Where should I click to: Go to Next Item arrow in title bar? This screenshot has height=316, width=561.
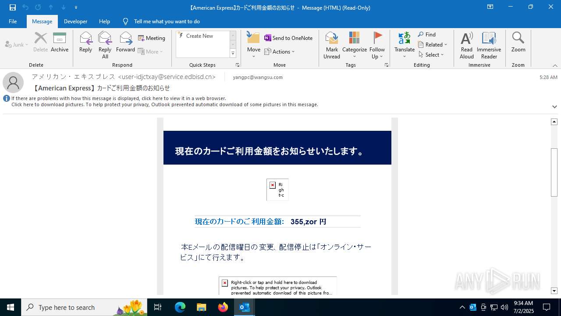click(x=64, y=7)
